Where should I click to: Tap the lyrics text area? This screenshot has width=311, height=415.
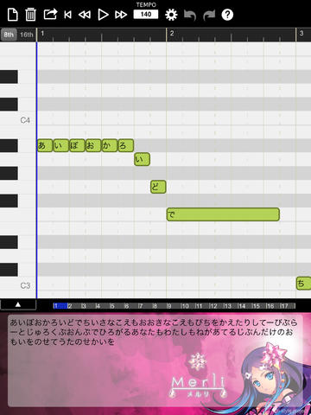[155, 361]
